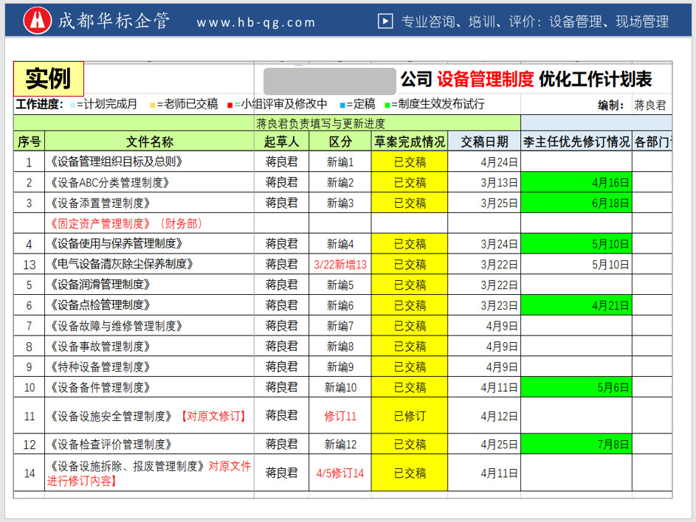Click the 交稿日期 column header

click(483, 142)
